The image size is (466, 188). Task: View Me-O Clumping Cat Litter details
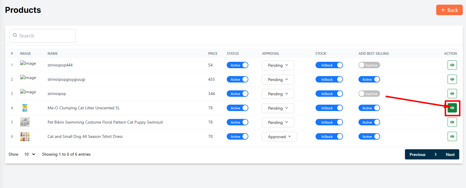coord(452,108)
